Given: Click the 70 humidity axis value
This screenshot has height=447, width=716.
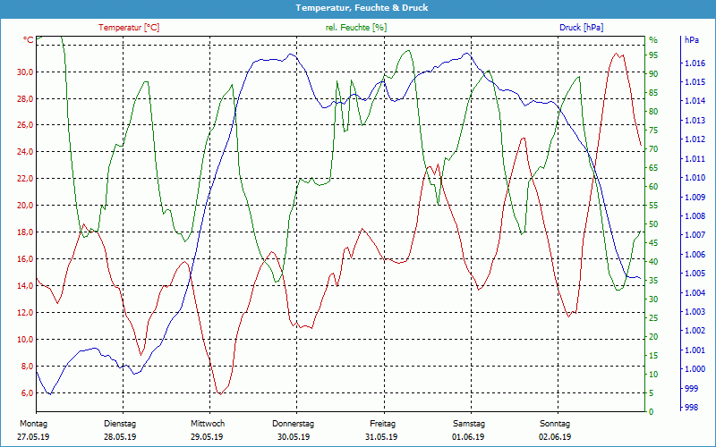Looking at the screenshot, I should 653,149.
